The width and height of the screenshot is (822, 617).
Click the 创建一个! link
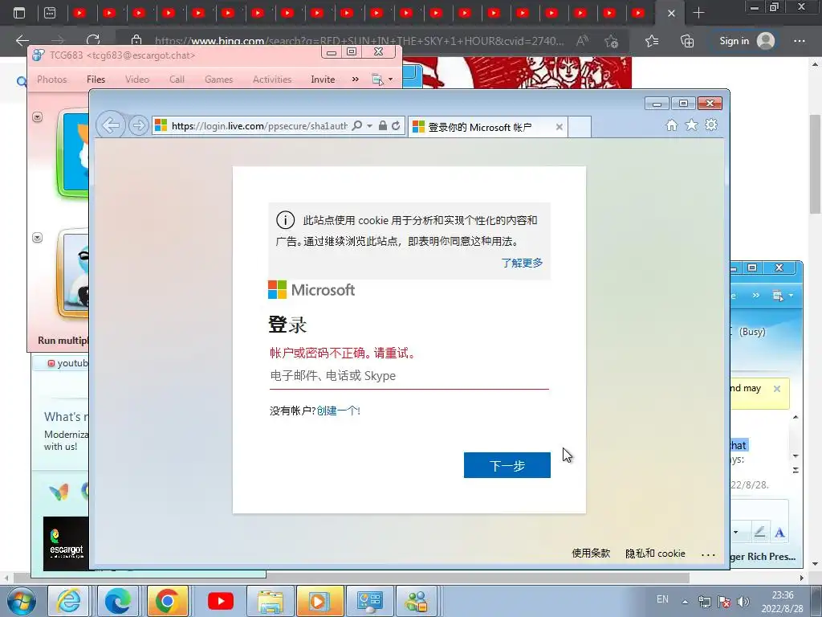tap(338, 411)
